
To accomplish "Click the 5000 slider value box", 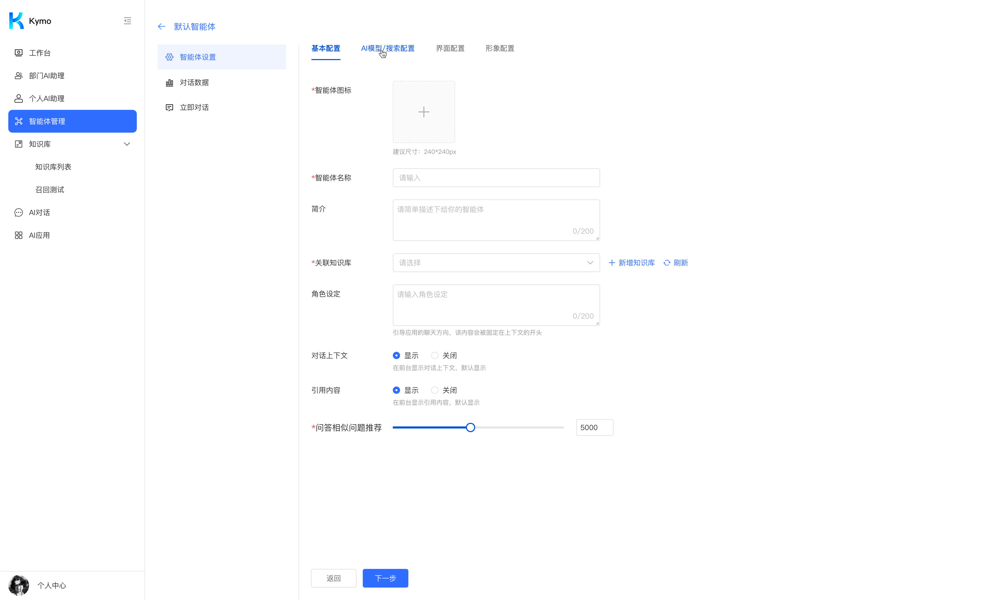I will [594, 428].
